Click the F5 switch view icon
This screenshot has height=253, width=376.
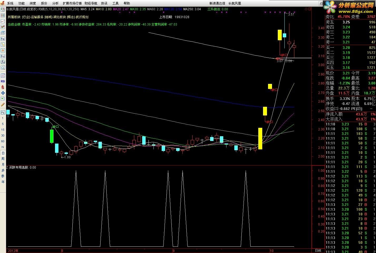[3, 113]
